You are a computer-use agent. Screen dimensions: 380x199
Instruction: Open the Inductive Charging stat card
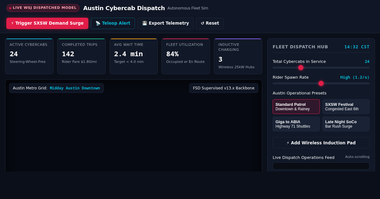[238, 57]
